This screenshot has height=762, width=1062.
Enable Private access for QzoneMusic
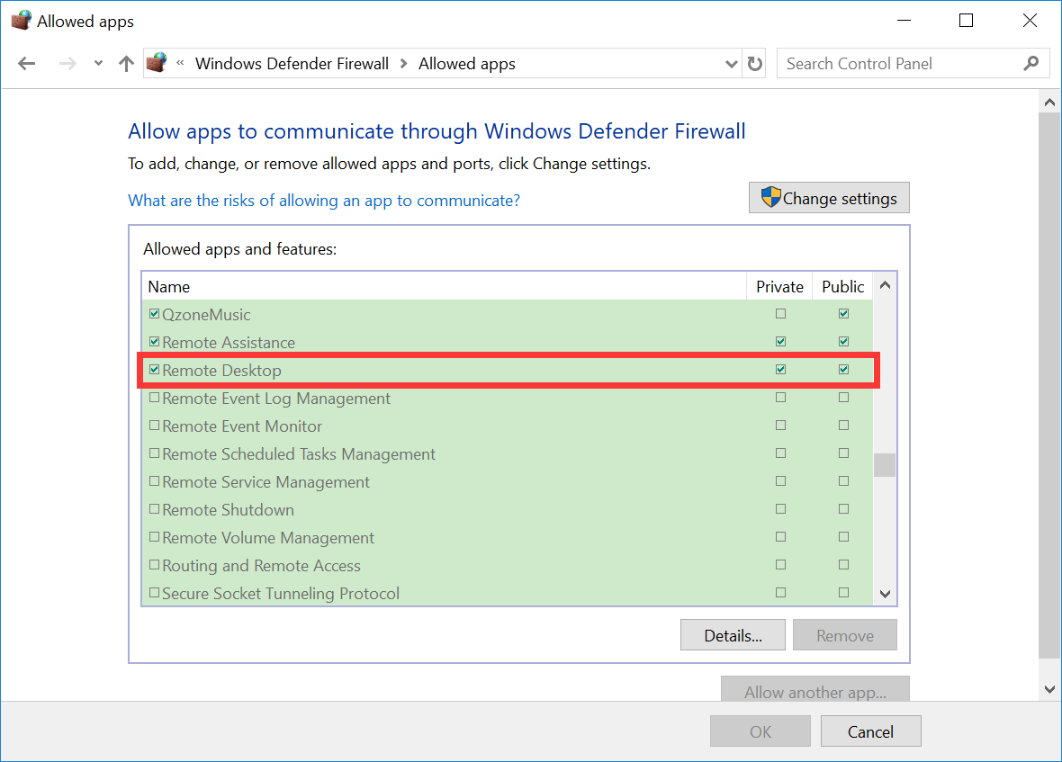tap(780, 313)
